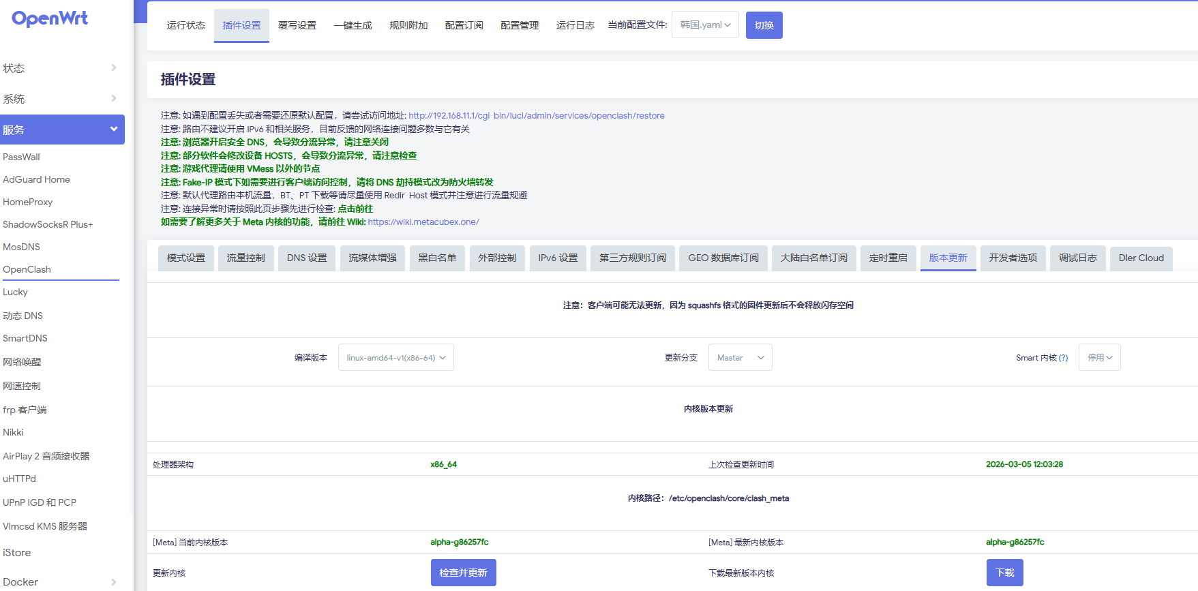
Task: Open MosDNS in the sidebar
Action: pyautogui.click(x=21, y=247)
